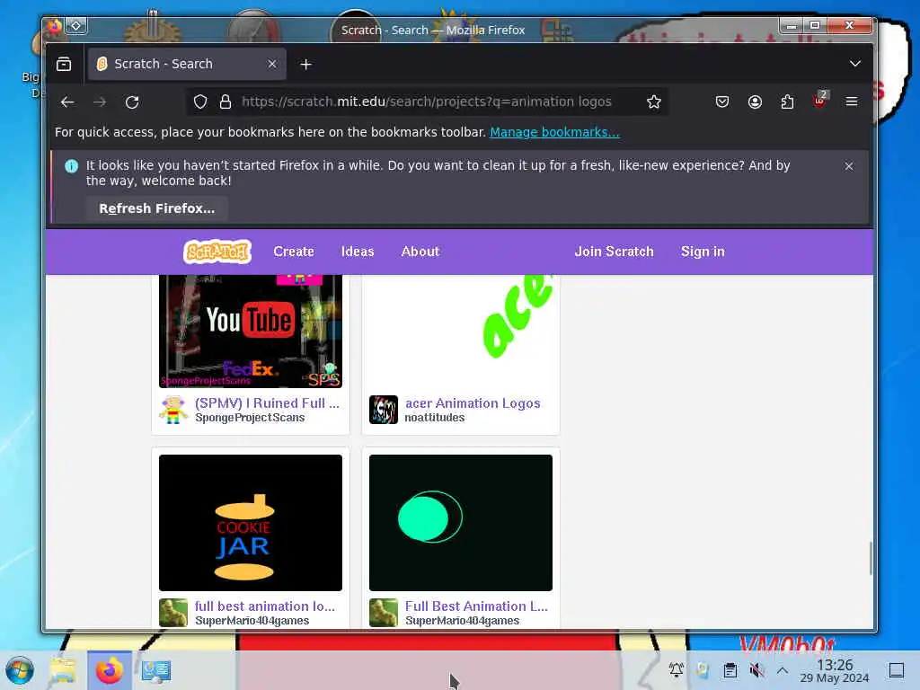Click SuperMario404games avatar beside Full Best Animation L...
The height and width of the screenshot is (690, 920).
click(x=384, y=613)
